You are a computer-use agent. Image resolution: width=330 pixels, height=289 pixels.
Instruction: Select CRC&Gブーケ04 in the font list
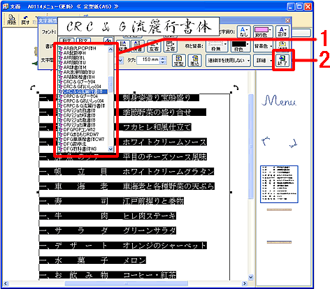pos(79,82)
